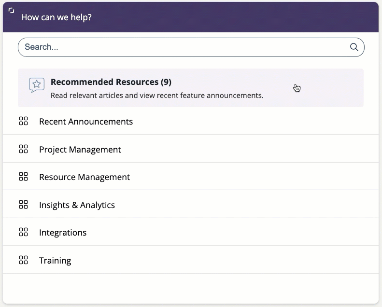
Task: Click grid icon beside Integrations
Action: [x=23, y=232]
